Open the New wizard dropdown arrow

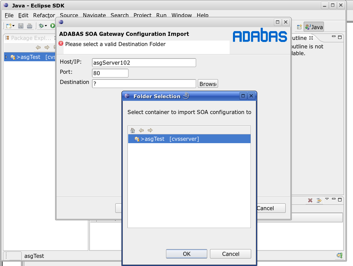14,26
